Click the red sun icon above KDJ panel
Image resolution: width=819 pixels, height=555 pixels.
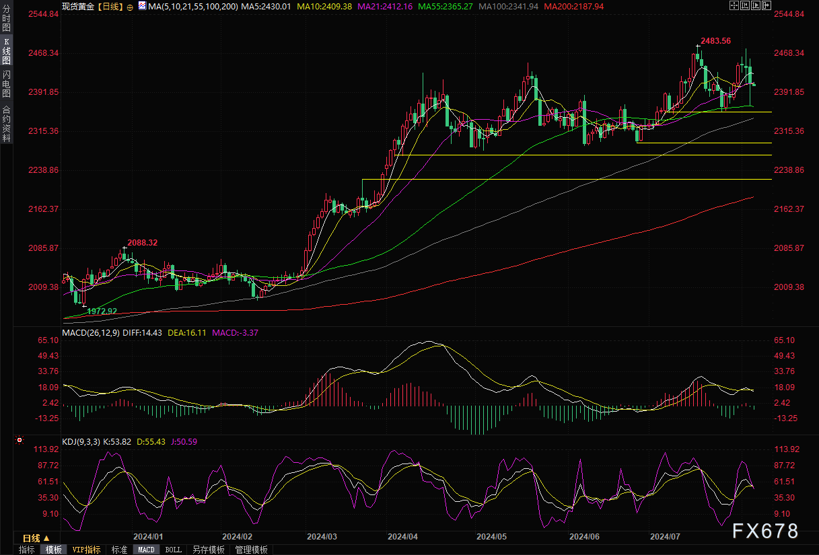pyautogui.click(x=19, y=441)
